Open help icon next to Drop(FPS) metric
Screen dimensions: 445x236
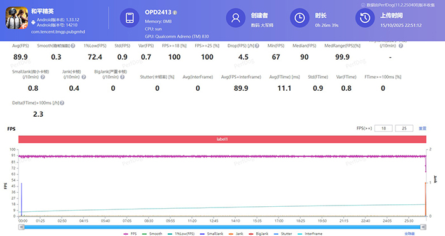click(x=257, y=46)
